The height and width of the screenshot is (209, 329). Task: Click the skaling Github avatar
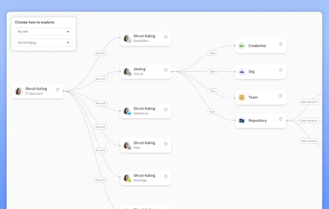click(x=127, y=72)
